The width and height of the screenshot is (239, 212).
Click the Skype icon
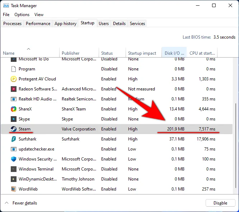pyautogui.click(x=14, y=119)
